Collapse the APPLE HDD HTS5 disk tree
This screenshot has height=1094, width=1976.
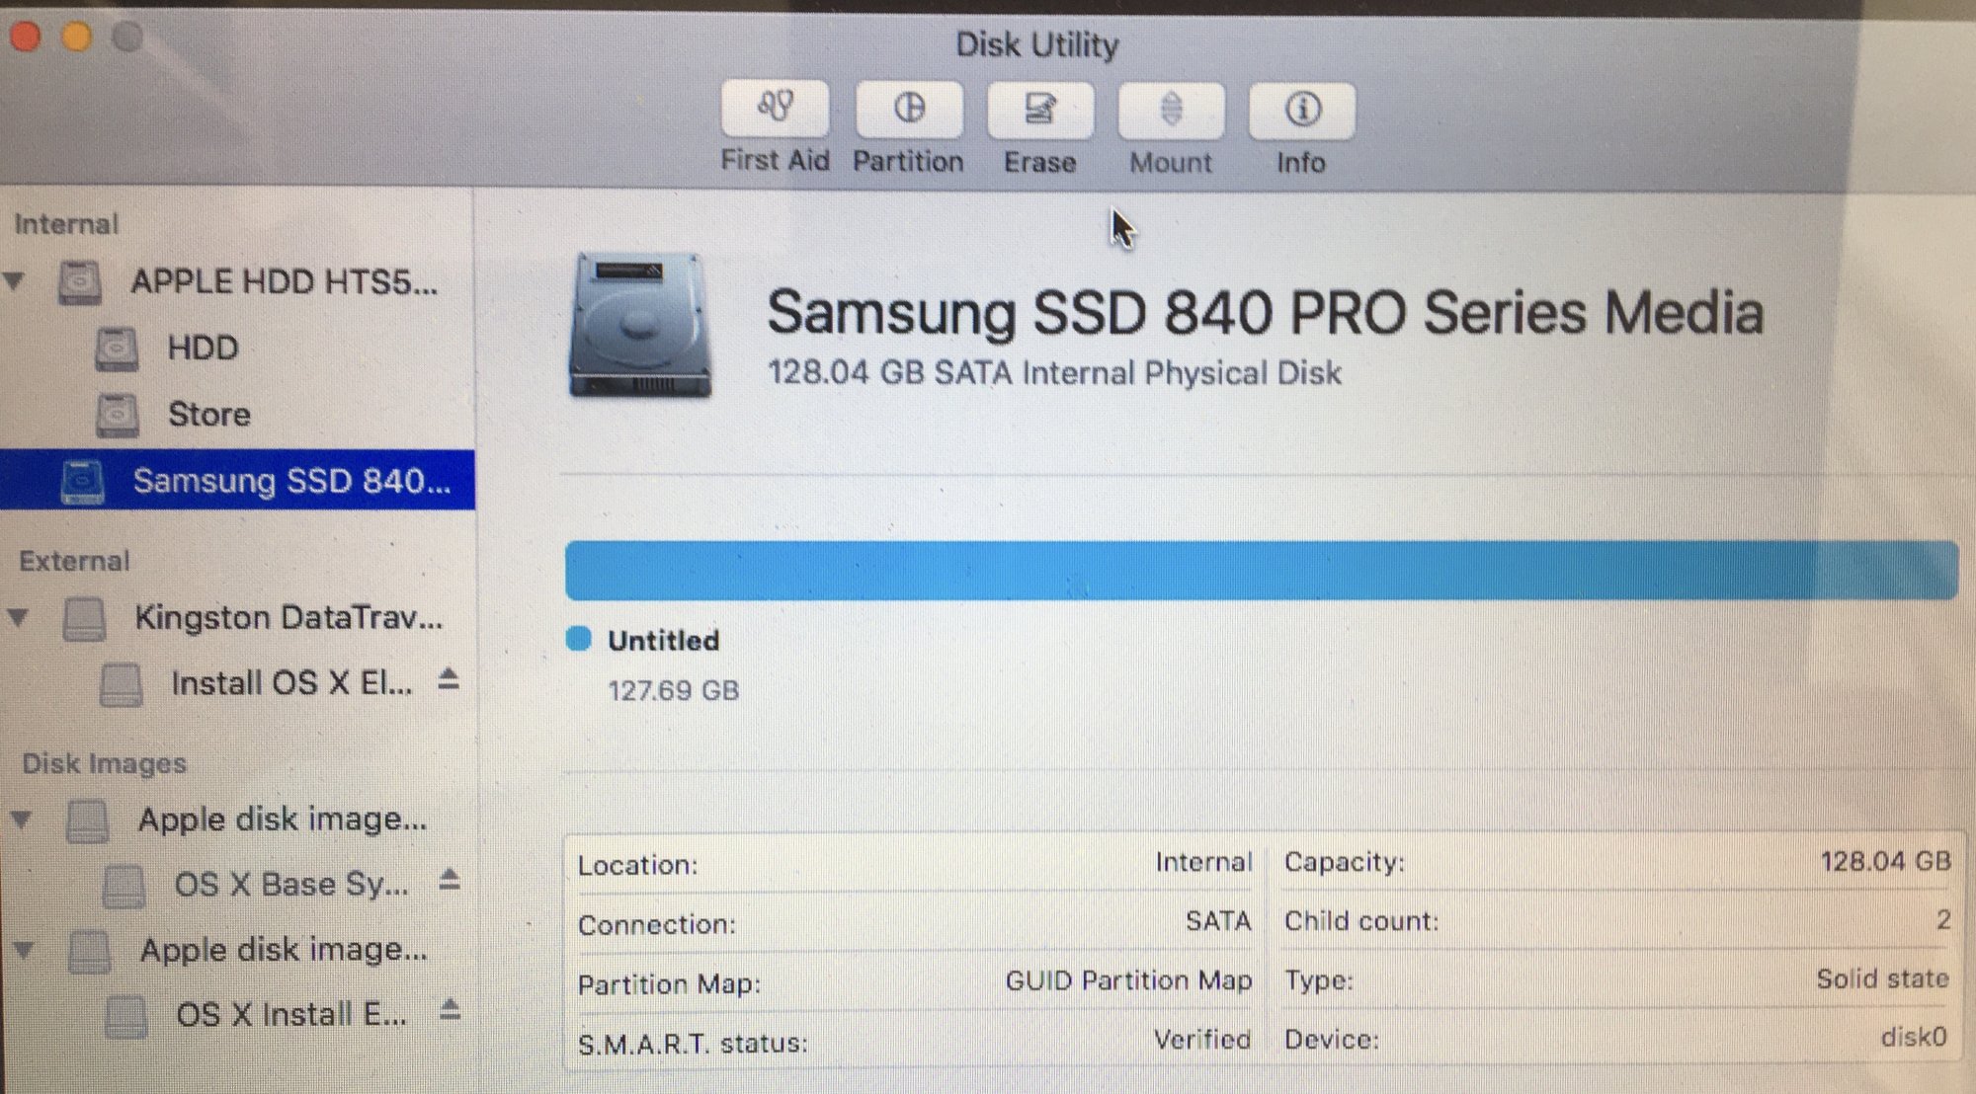[15, 281]
